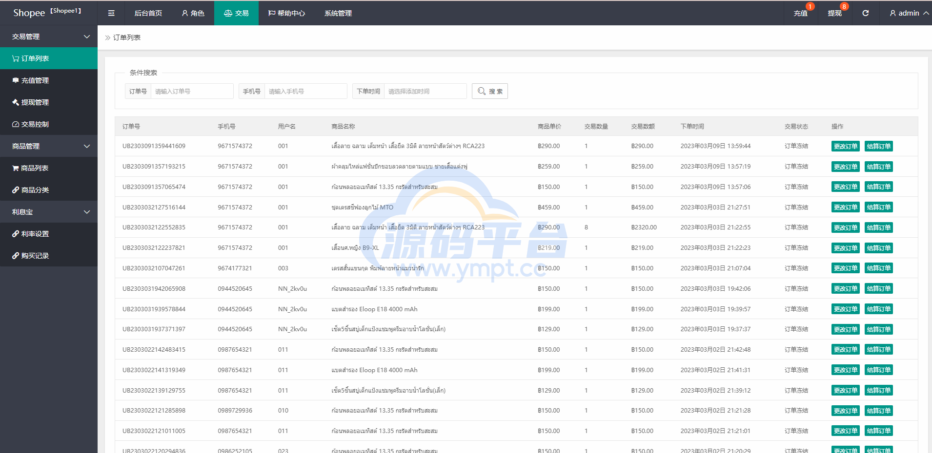Go to 后台首页 tab

(148, 13)
